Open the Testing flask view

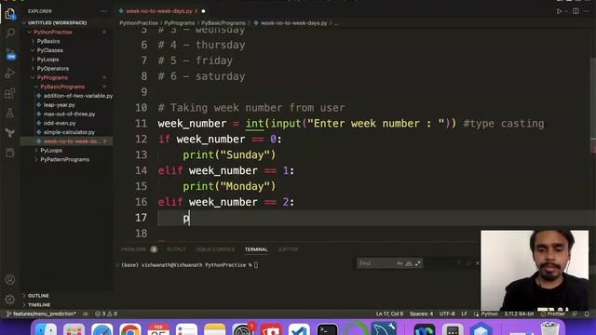pos(10,113)
